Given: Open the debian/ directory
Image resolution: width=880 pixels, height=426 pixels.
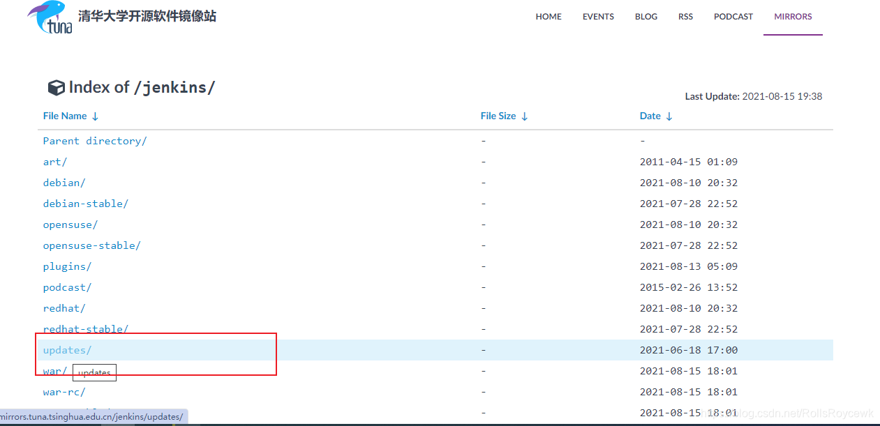Looking at the screenshot, I should coord(64,183).
